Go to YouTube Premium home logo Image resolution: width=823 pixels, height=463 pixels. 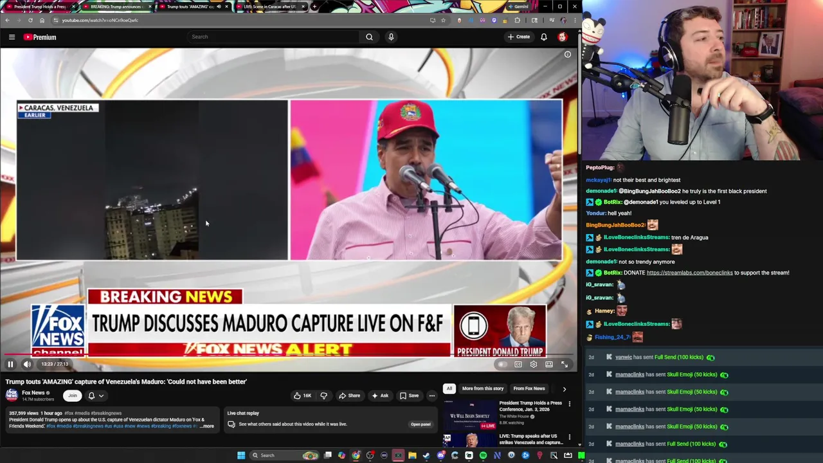[40, 37]
